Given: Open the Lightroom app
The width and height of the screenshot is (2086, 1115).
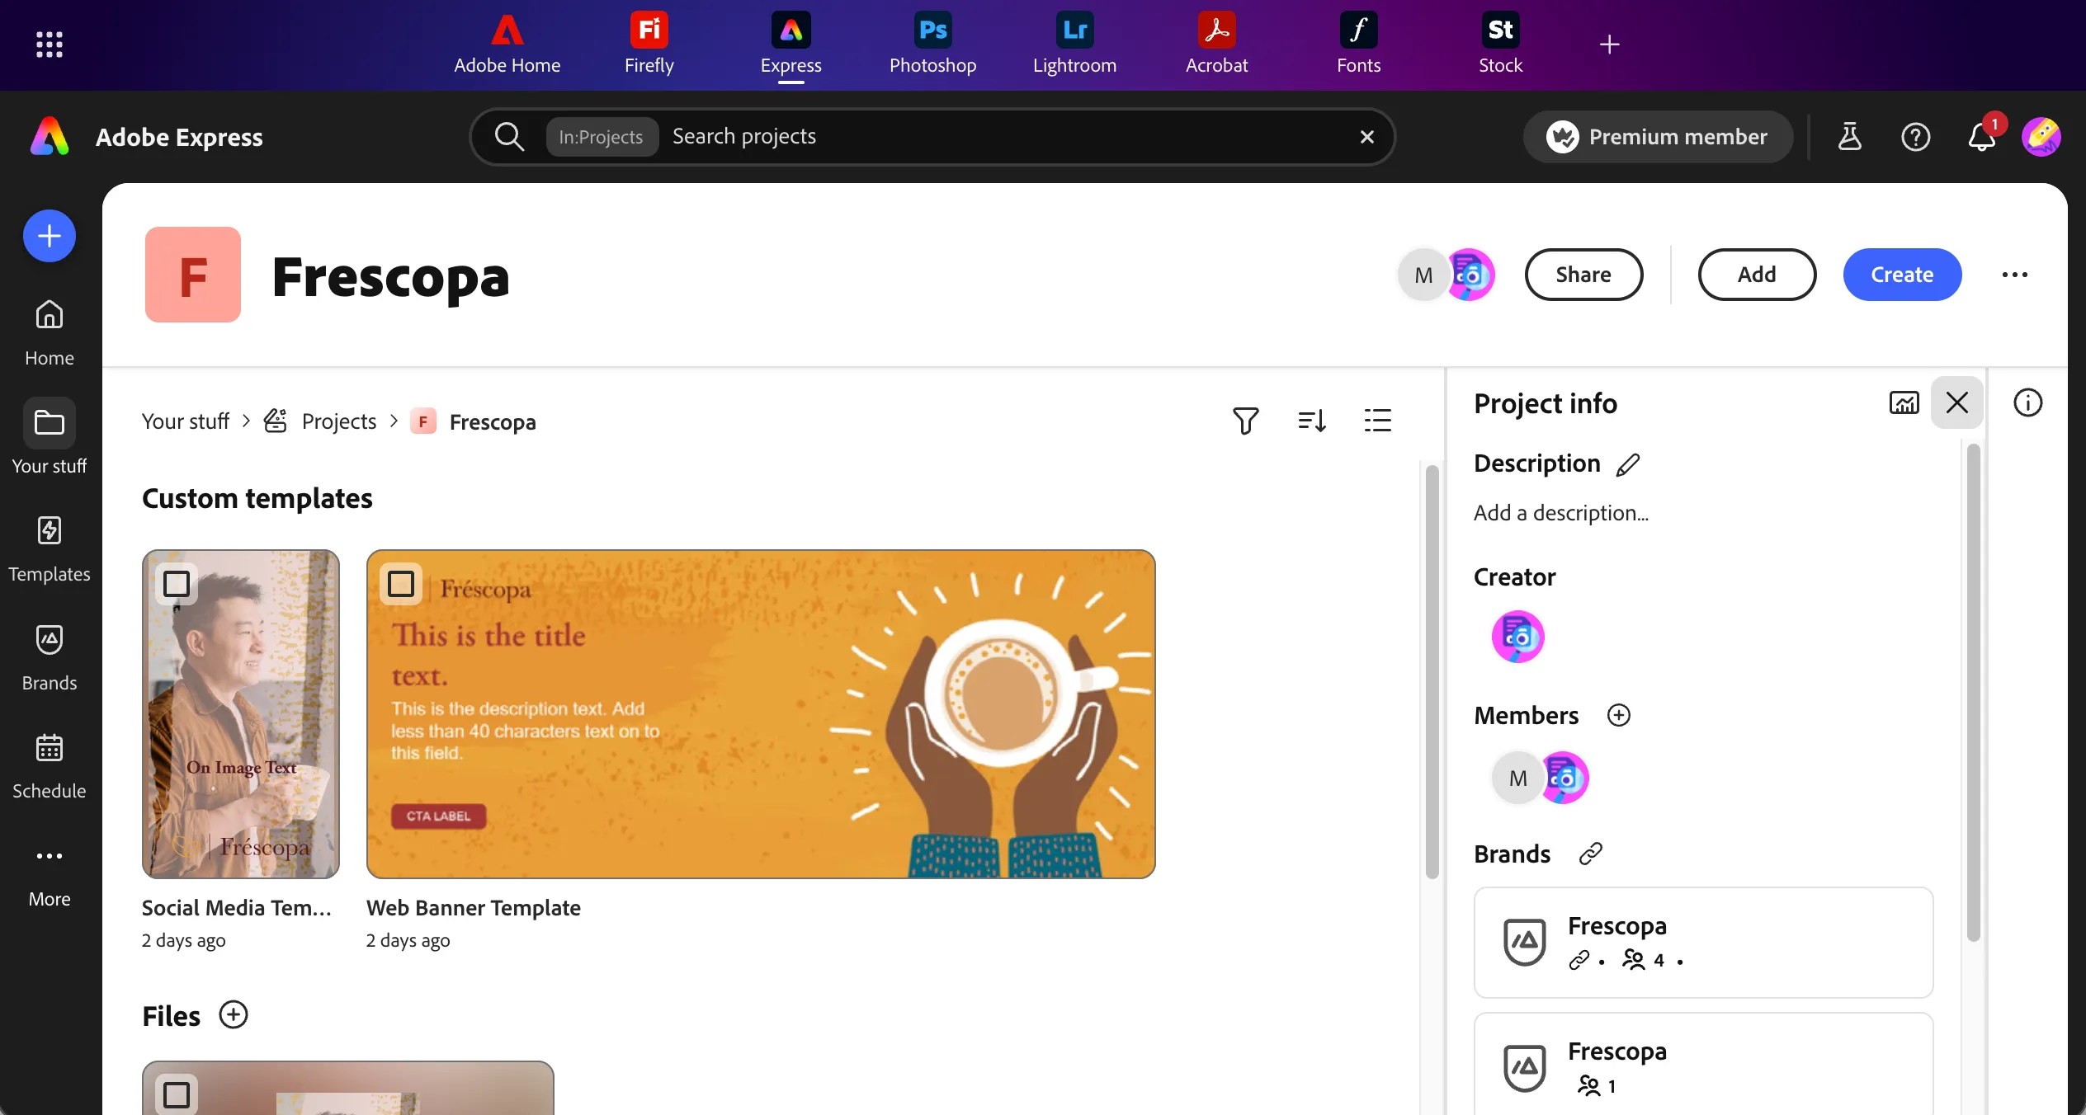Looking at the screenshot, I should point(1074,44).
